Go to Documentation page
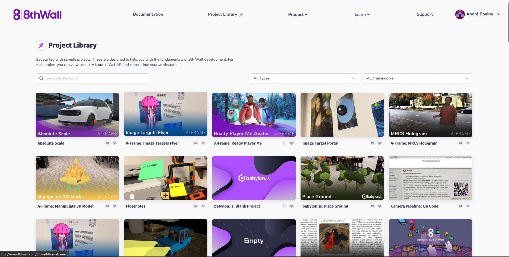509x257 pixels. tap(148, 14)
